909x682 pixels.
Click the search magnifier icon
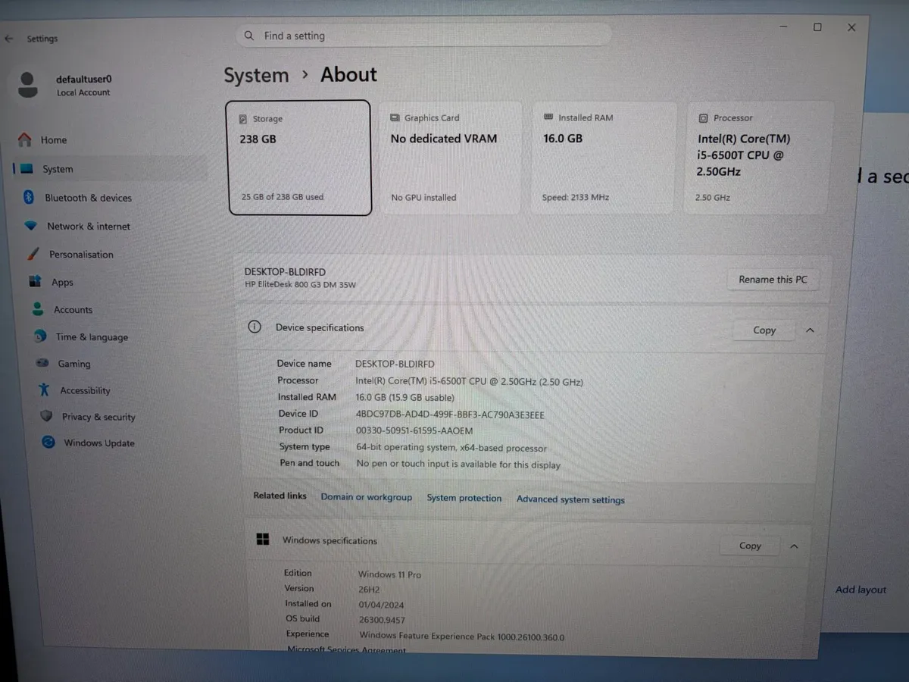pyautogui.click(x=249, y=36)
